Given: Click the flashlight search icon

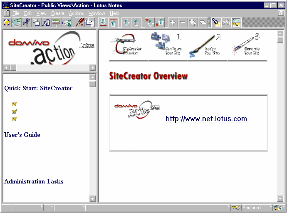Looking at the screenshot, I should coord(216,22).
